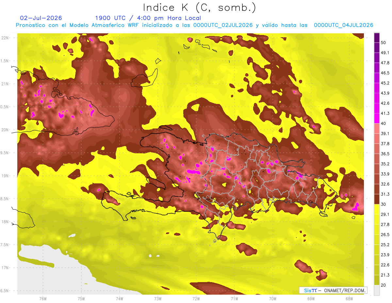Image resolution: width=392 pixels, height=303 pixels.
Task: Click the color bar label "27.8"
Action: [385, 224]
